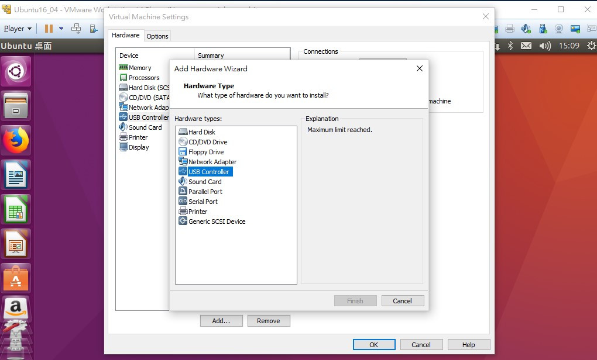Select Hard Disk (SCSI) device row
The image size is (597, 360).
point(144,88)
